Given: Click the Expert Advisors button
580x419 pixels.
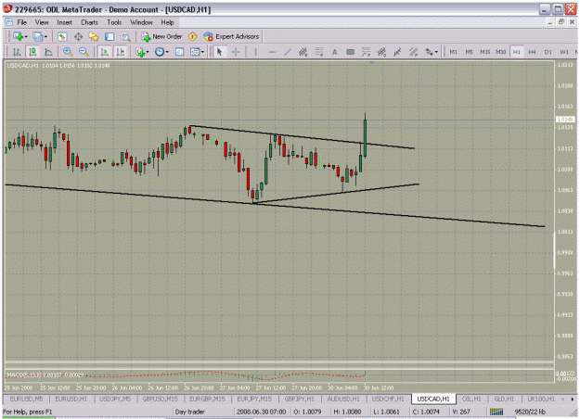Looking at the screenshot, I should point(232,36).
